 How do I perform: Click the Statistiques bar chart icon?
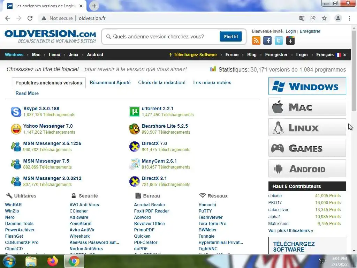213,69
